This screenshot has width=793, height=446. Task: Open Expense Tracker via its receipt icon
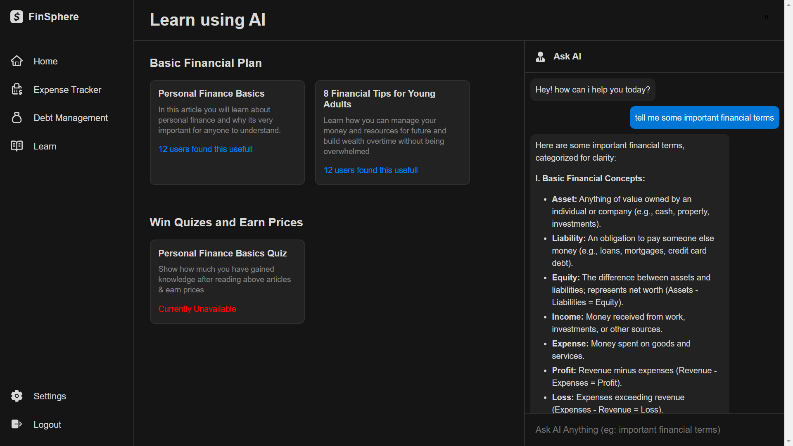tap(17, 90)
